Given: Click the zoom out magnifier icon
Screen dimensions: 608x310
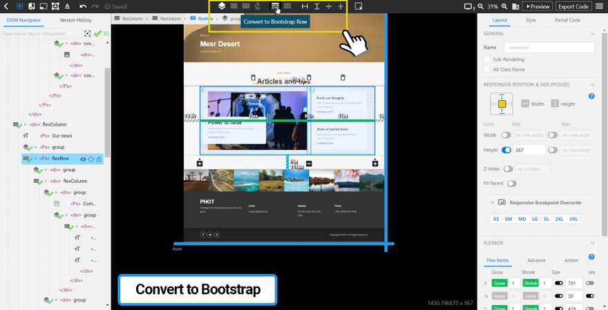Looking at the screenshot, I should (x=481, y=6).
